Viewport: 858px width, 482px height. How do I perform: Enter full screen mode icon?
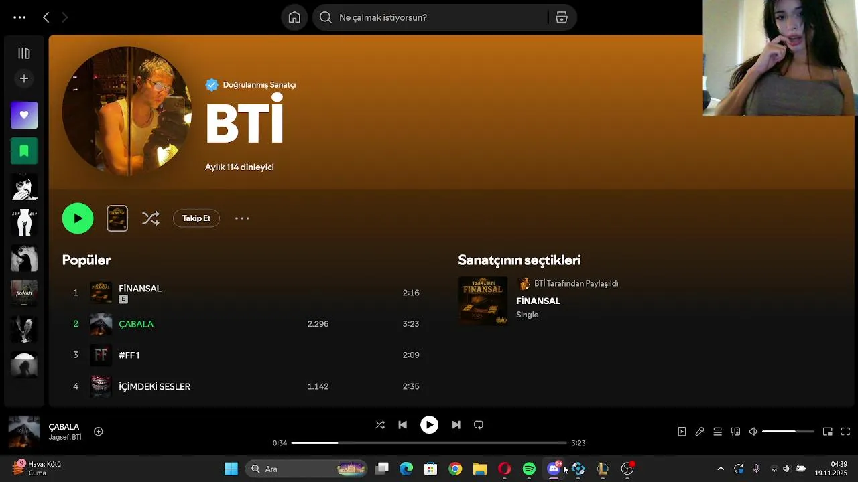point(846,432)
